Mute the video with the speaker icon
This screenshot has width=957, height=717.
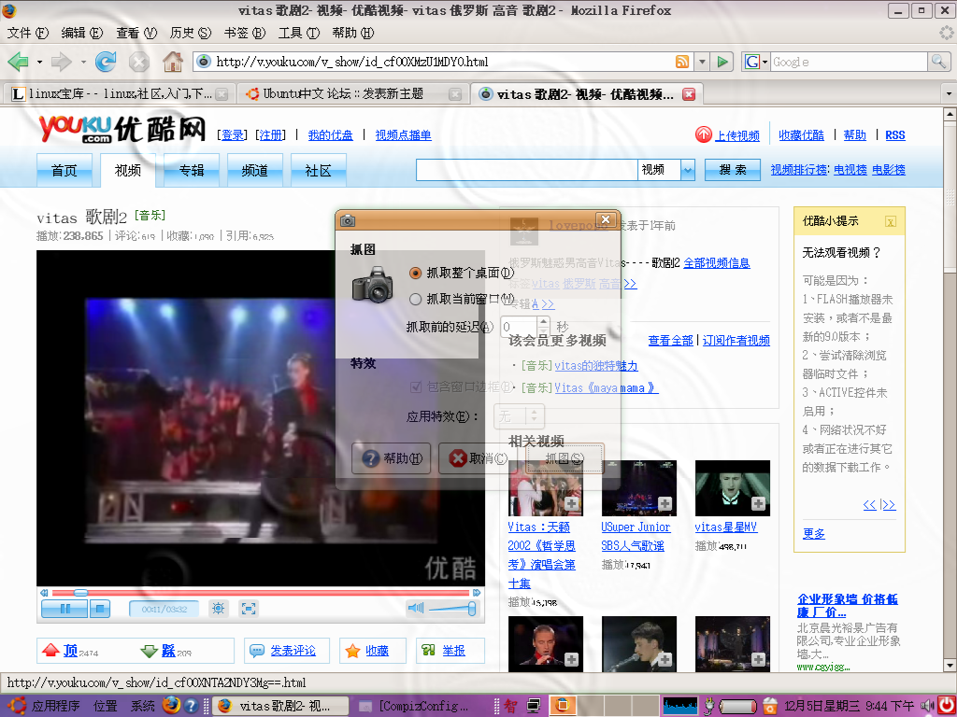click(416, 608)
